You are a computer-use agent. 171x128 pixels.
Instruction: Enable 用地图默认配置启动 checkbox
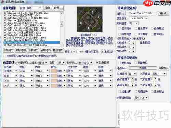(5, 56)
